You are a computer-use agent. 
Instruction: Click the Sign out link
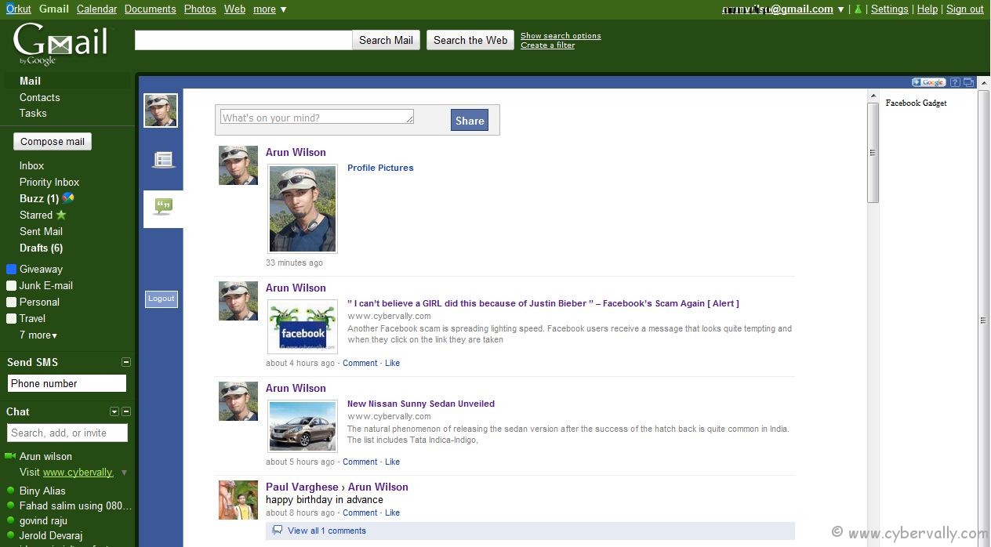tap(965, 9)
